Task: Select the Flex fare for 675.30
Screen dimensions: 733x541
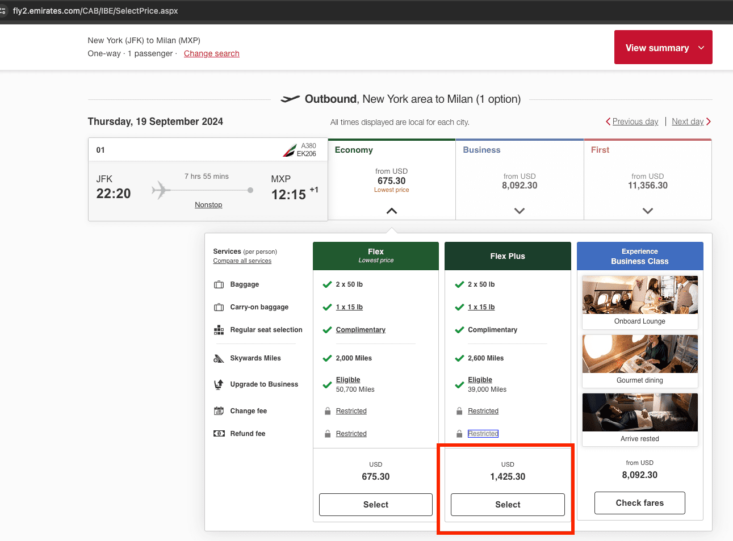Action: (x=375, y=505)
